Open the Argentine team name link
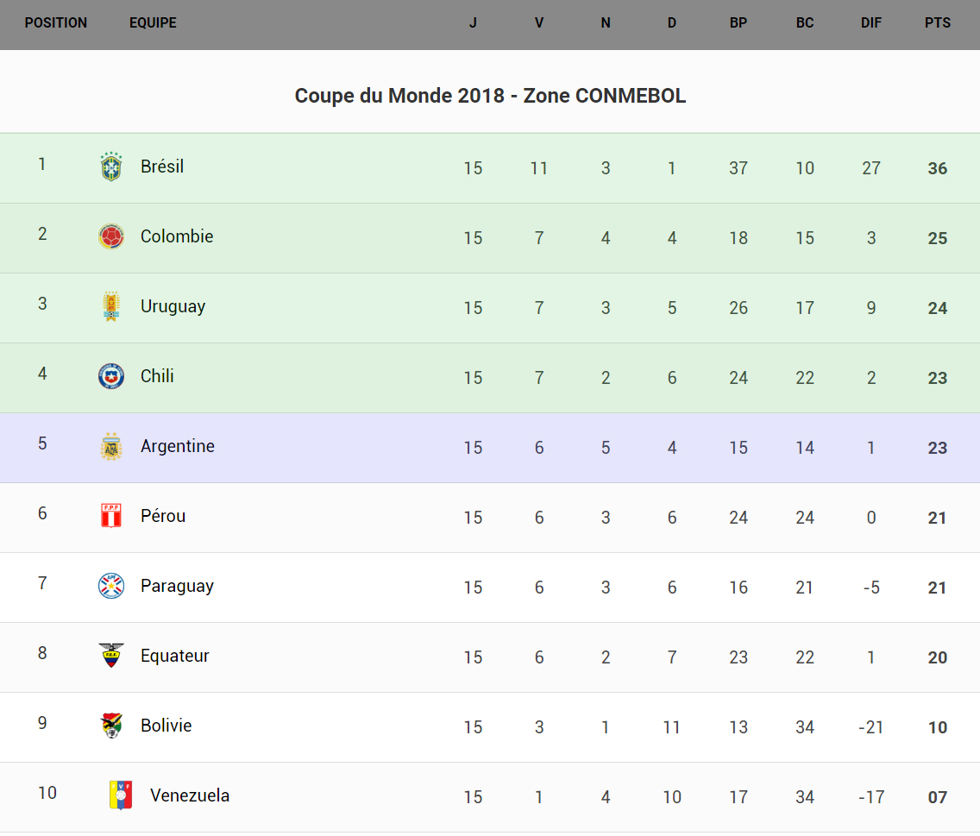The width and height of the screenshot is (980, 836). [178, 446]
